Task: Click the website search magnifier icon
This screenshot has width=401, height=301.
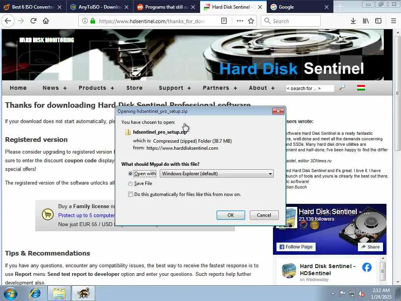Action: (342, 87)
